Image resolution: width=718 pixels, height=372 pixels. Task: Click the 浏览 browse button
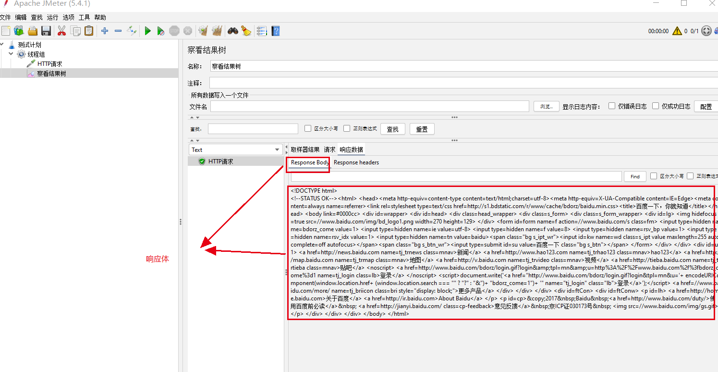pos(547,106)
